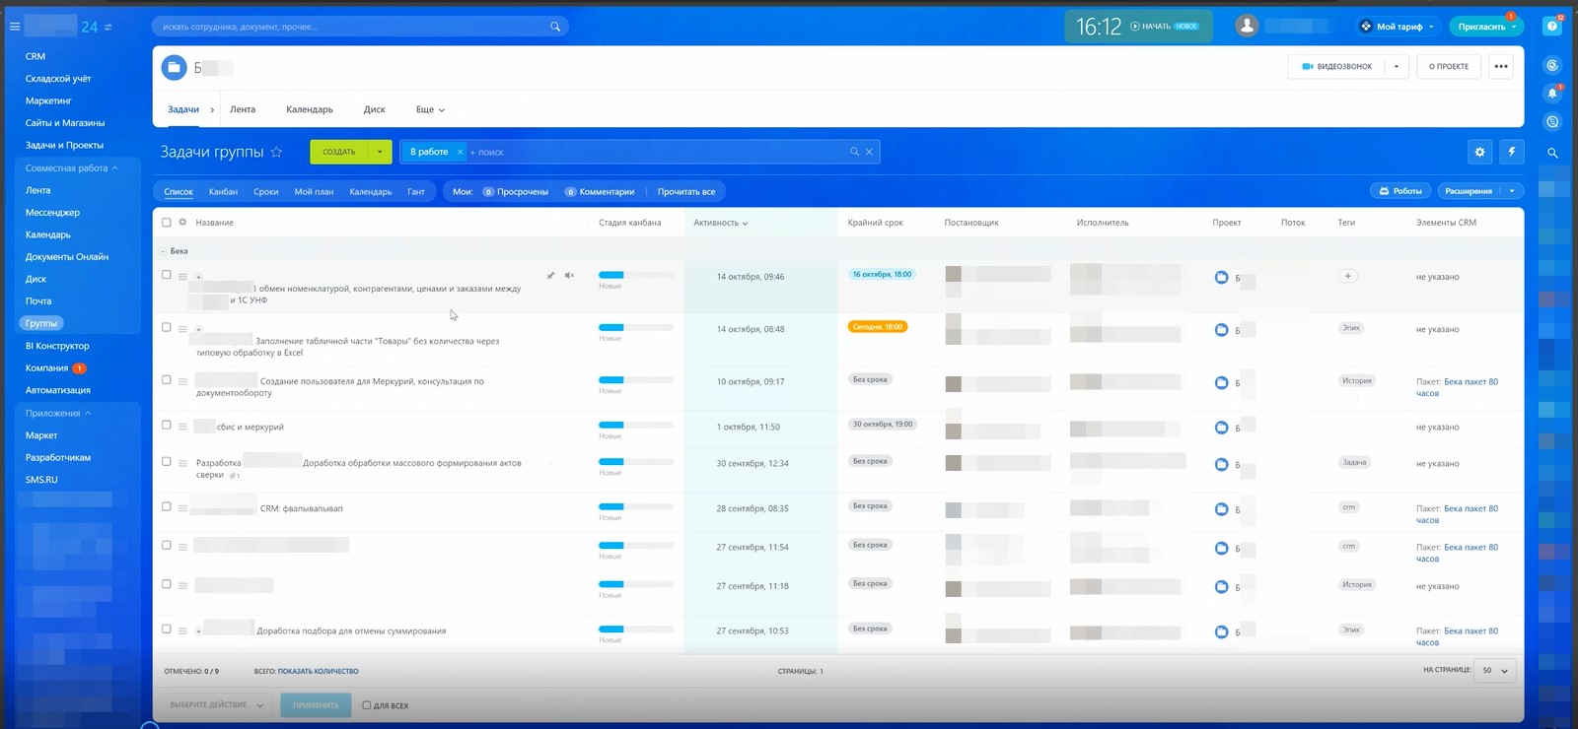Open the 'Выберите действие' dropdown
The height and width of the screenshot is (729, 1578).
point(217,705)
